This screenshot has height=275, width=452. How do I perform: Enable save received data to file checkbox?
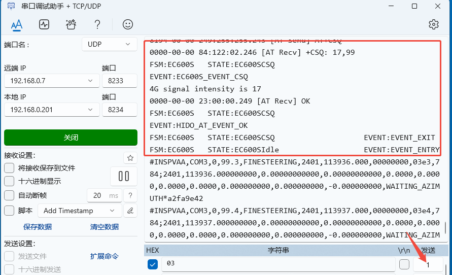tap(9, 168)
